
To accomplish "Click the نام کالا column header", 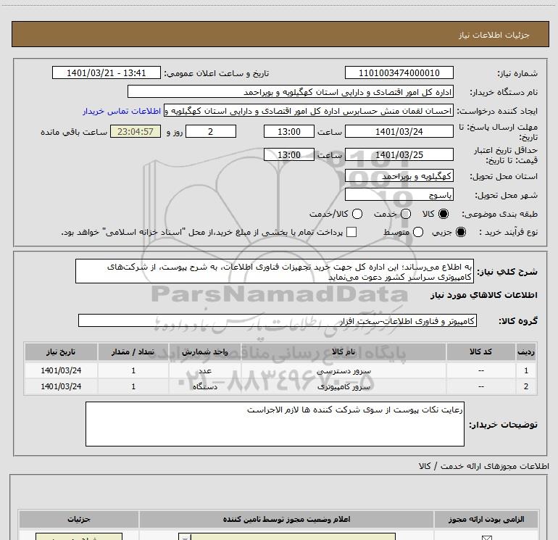I will coord(343,352).
